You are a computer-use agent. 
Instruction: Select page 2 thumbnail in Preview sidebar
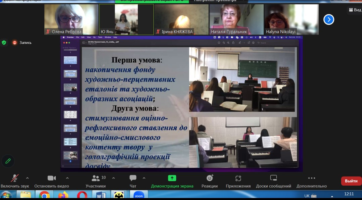click(71, 60)
